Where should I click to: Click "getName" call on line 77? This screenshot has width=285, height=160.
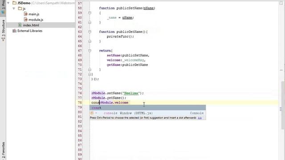114,98
